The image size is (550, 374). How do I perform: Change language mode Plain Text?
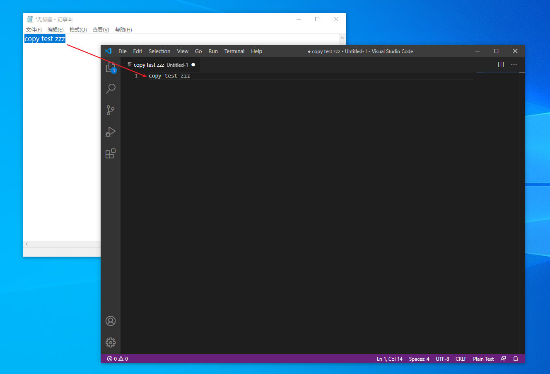483,359
